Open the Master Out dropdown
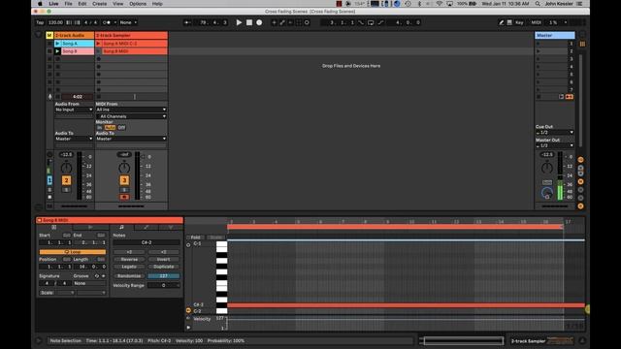The width and height of the screenshot is (621, 349). click(x=554, y=145)
